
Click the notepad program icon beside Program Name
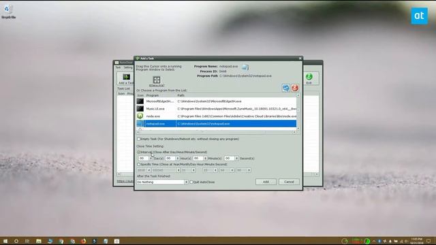coord(245,67)
